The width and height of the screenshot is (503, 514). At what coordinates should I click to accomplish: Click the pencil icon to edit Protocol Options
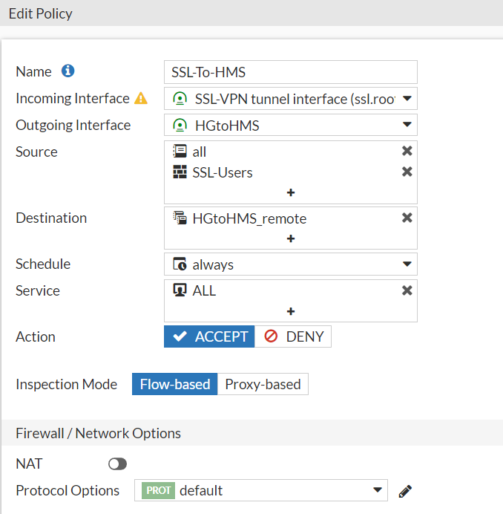(x=405, y=491)
